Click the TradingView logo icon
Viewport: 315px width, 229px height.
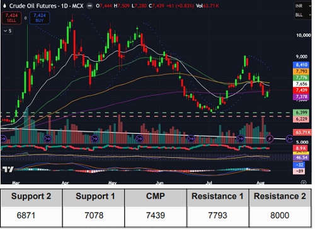click(8, 169)
